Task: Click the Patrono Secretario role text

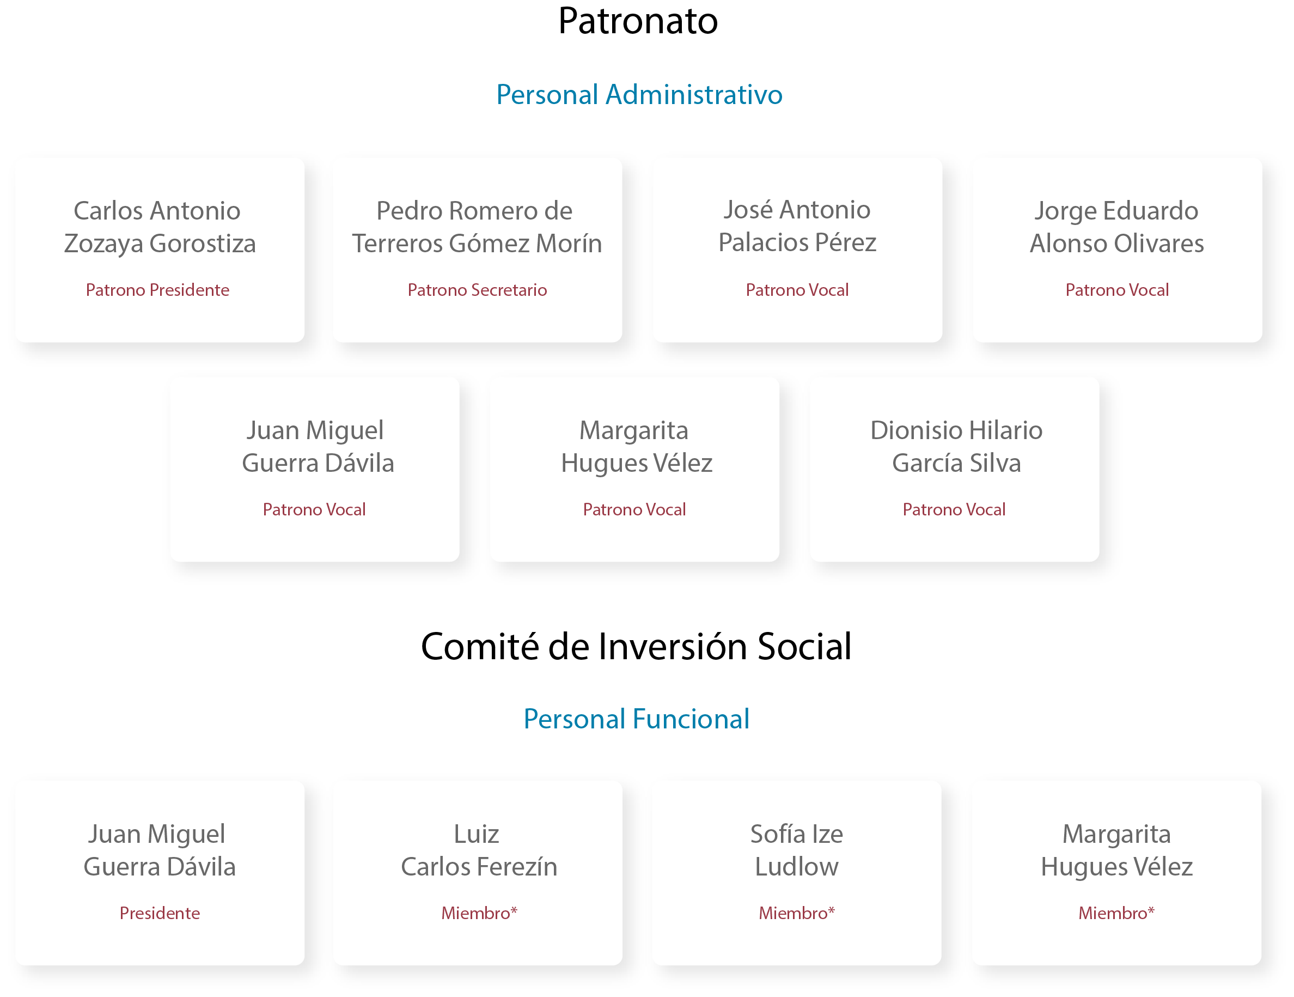Action: pos(477,290)
